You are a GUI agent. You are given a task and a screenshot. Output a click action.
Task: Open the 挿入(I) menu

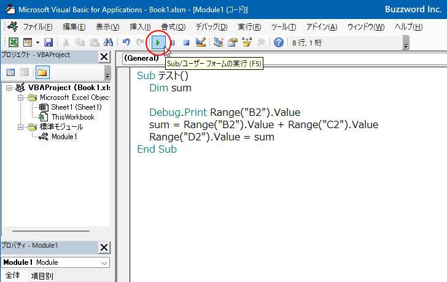tap(140, 27)
